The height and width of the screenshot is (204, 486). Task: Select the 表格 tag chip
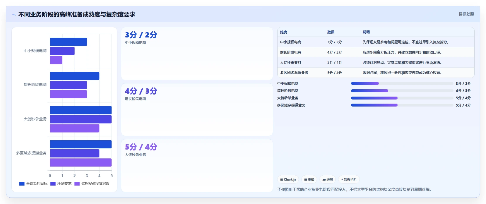tap(309, 179)
